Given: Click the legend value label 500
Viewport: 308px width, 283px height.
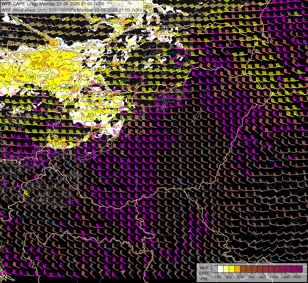Looking at the screenshot, I should 240,277.
